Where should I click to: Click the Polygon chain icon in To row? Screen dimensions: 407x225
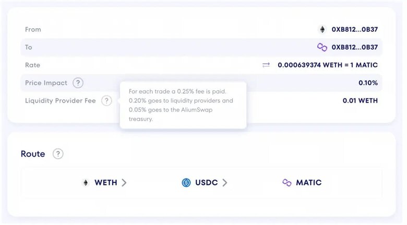pos(322,48)
